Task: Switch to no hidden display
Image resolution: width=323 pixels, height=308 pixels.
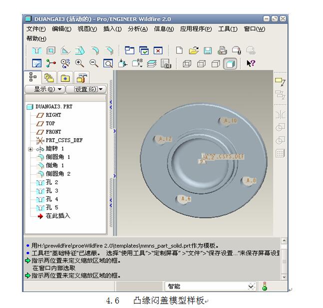Action: 216,63
